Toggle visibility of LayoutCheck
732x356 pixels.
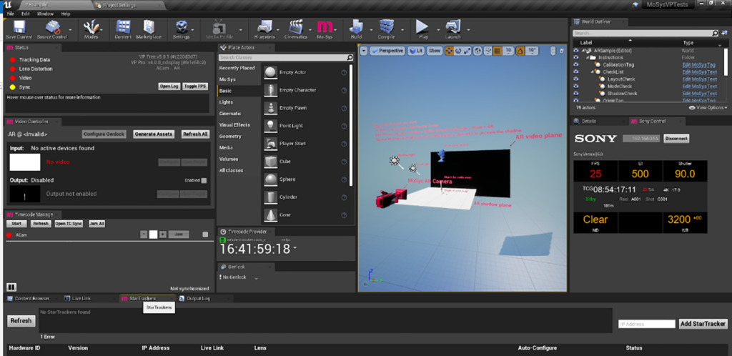pos(575,79)
